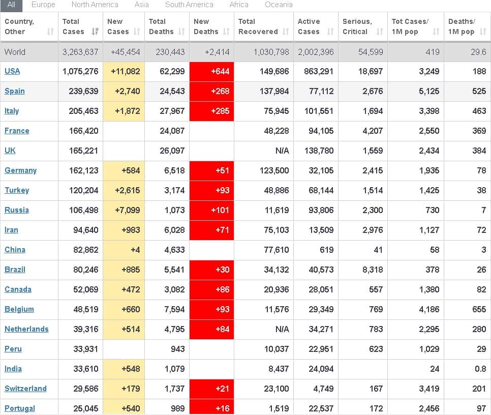Click Belgium deaths per million 655
The width and height of the screenshot is (491, 415).
pos(479,309)
